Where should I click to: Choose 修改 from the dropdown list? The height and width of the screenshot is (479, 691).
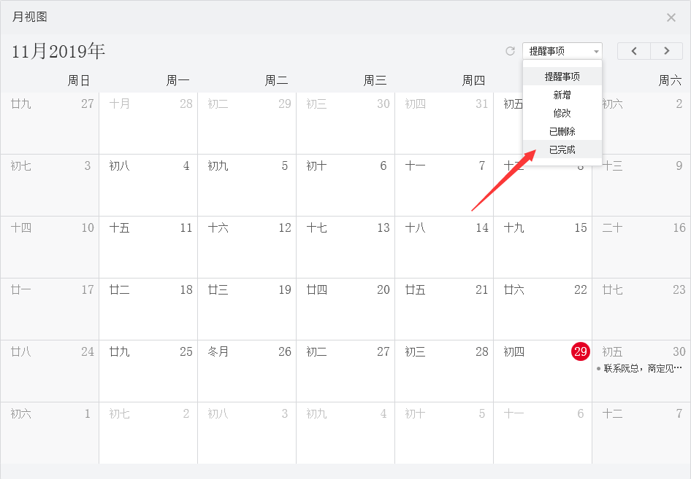tap(562, 113)
